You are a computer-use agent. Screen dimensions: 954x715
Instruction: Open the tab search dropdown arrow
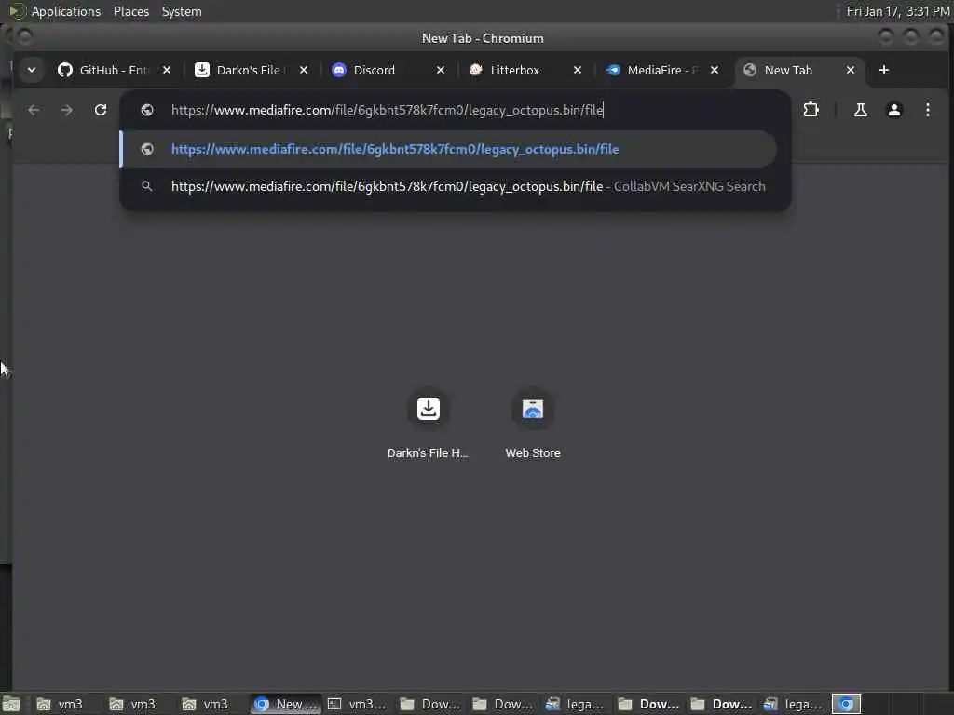coord(31,70)
